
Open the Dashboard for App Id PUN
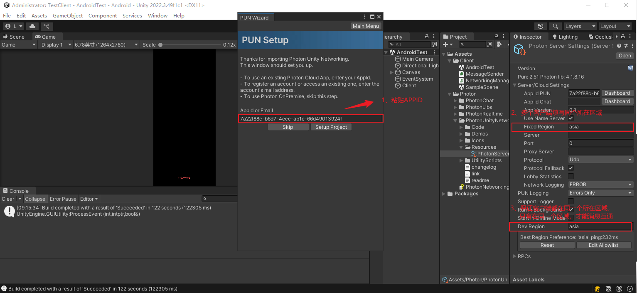tap(617, 93)
